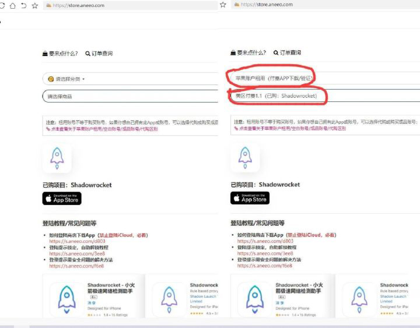Switch to the 订单查询 tab in the left page
Viewport: 420px width, 328px height.
point(99,54)
